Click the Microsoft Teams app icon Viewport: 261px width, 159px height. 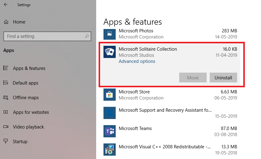pos(109,131)
